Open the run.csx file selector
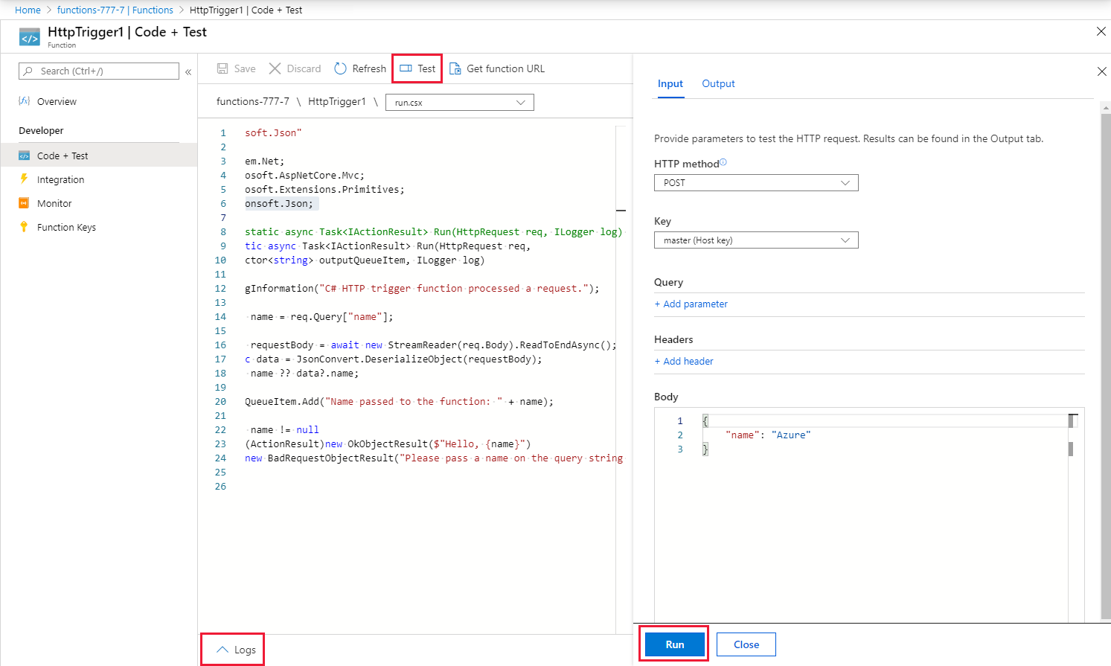 tap(459, 101)
